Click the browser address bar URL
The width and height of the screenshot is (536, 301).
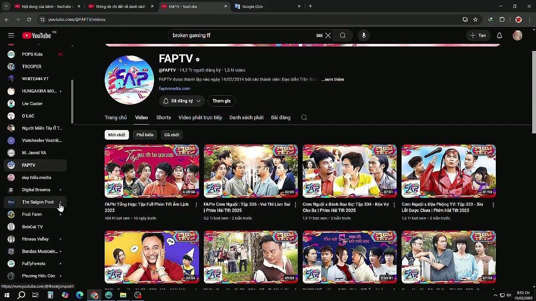pos(77,19)
